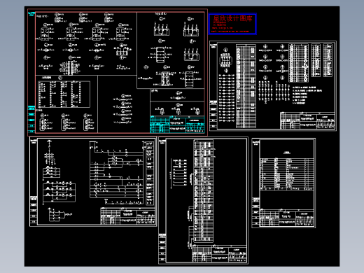The height and width of the screenshot is (273, 364).
Task: Select the wiring sheet with numbered notes list
Action: [x=273, y=86]
